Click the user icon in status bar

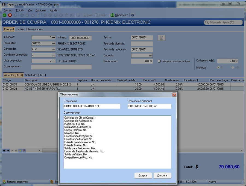click(4, 182)
